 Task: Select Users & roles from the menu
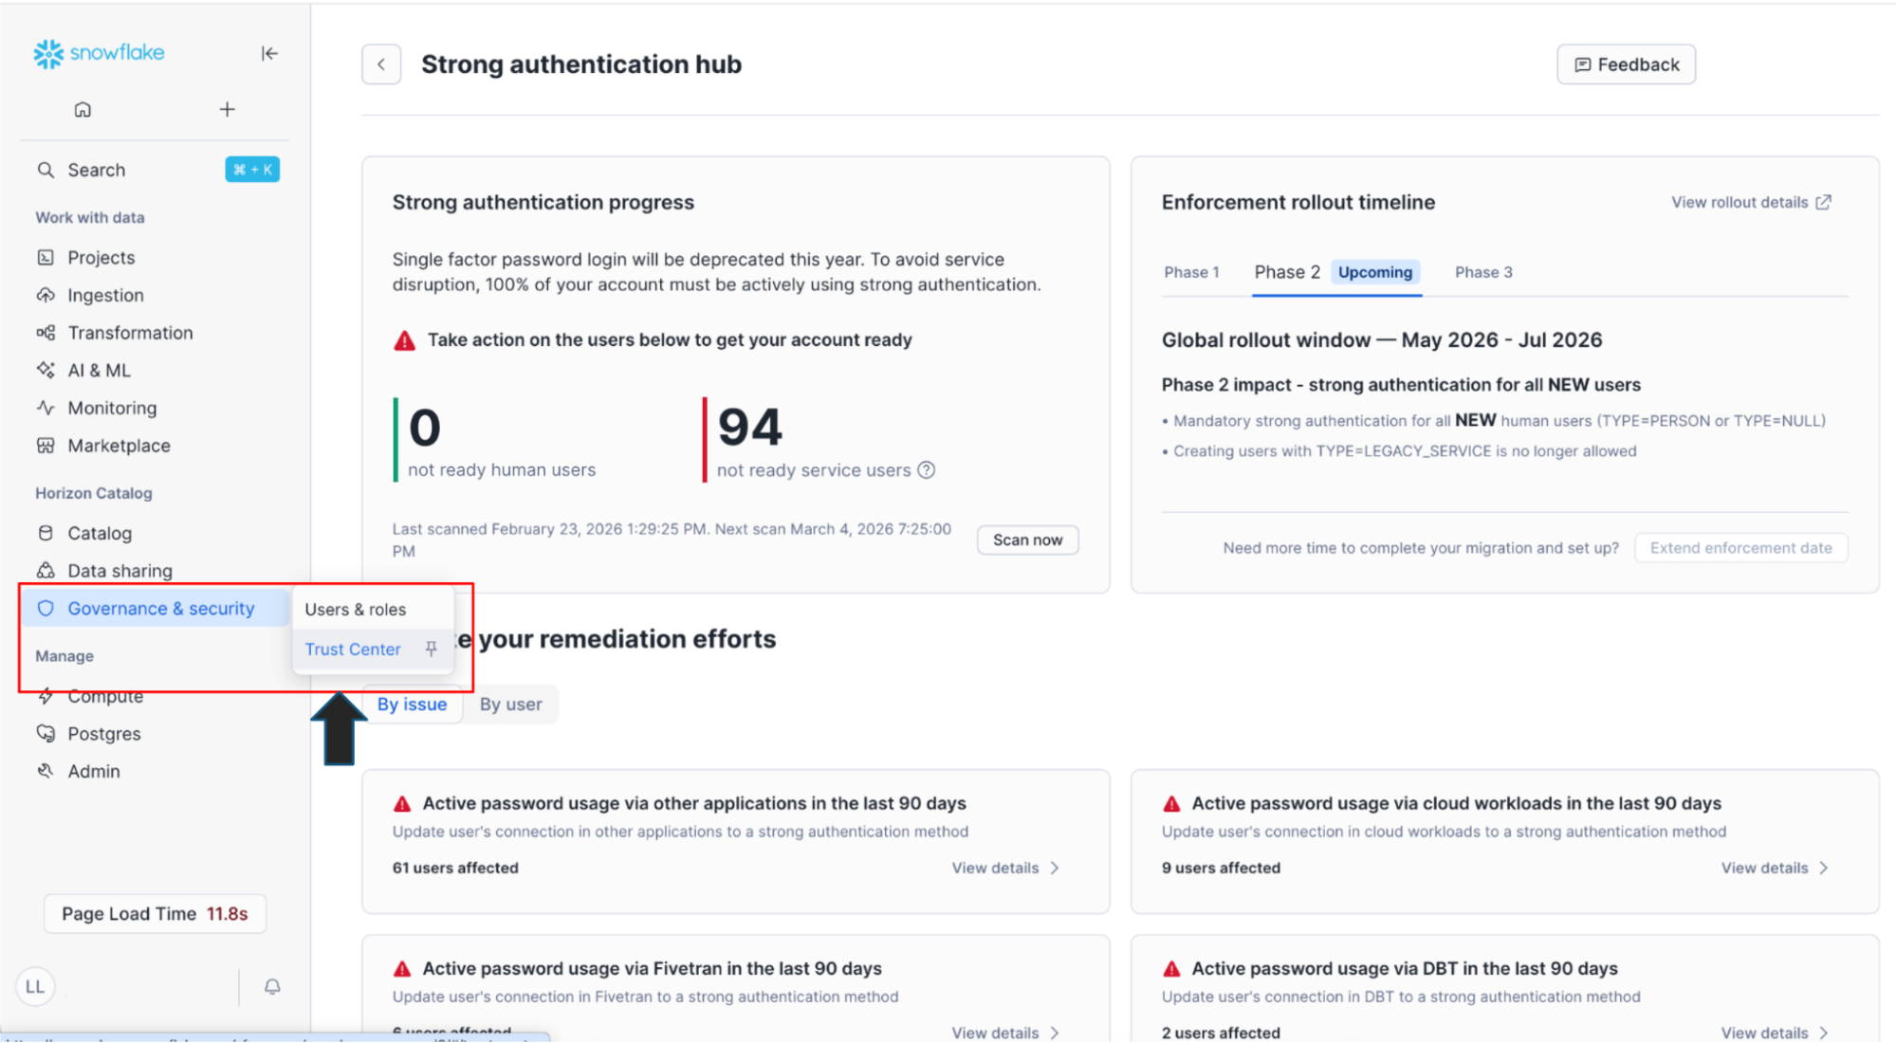tap(355, 609)
